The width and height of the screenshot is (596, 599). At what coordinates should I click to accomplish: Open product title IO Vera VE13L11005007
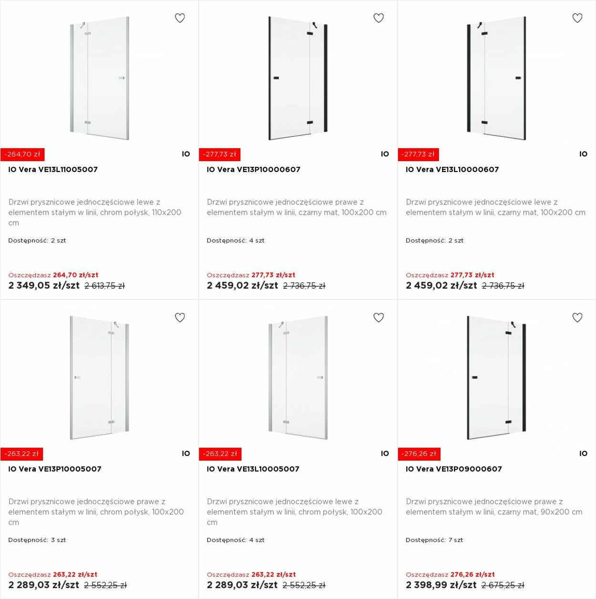click(x=53, y=170)
